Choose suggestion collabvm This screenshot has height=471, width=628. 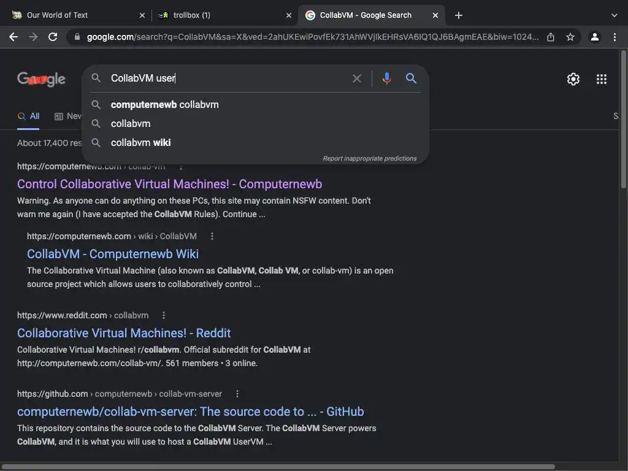pos(255,123)
